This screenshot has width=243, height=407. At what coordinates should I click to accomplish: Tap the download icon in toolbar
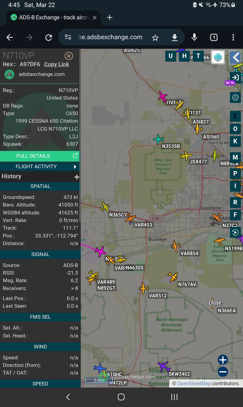coord(174,37)
